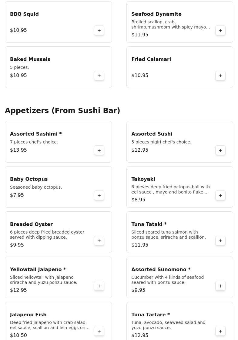238x340 pixels.
Task: Add Breaded Oyster to the order
Action: click(x=99, y=241)
